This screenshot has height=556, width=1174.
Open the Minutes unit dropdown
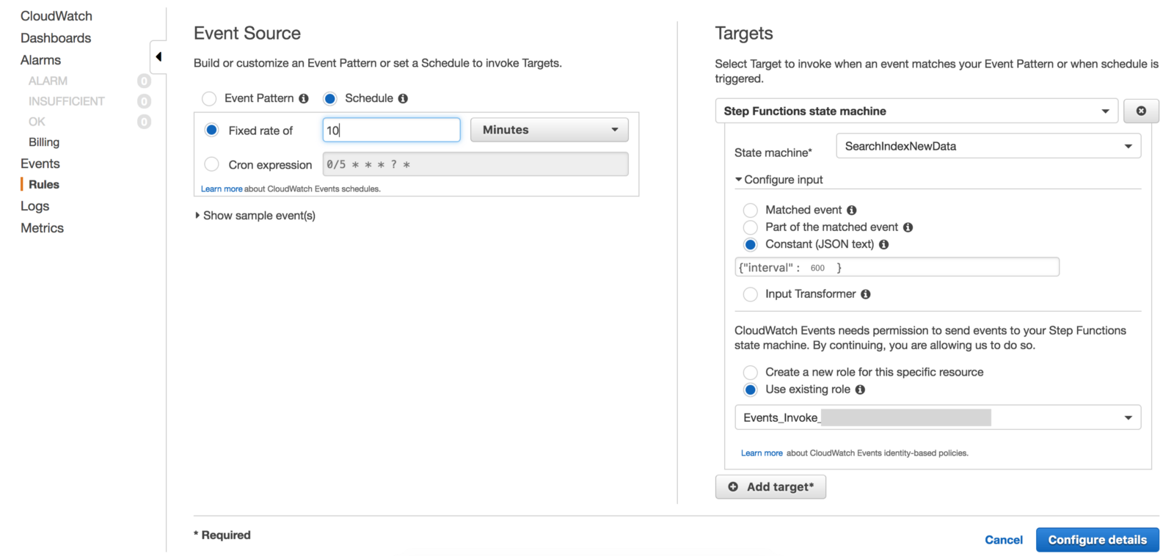point(549,130)
